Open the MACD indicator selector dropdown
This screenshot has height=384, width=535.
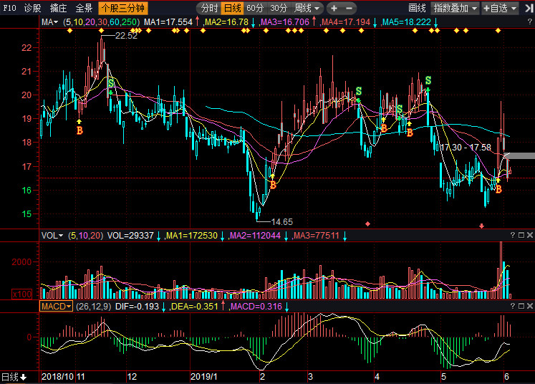(x=56, y=306)
